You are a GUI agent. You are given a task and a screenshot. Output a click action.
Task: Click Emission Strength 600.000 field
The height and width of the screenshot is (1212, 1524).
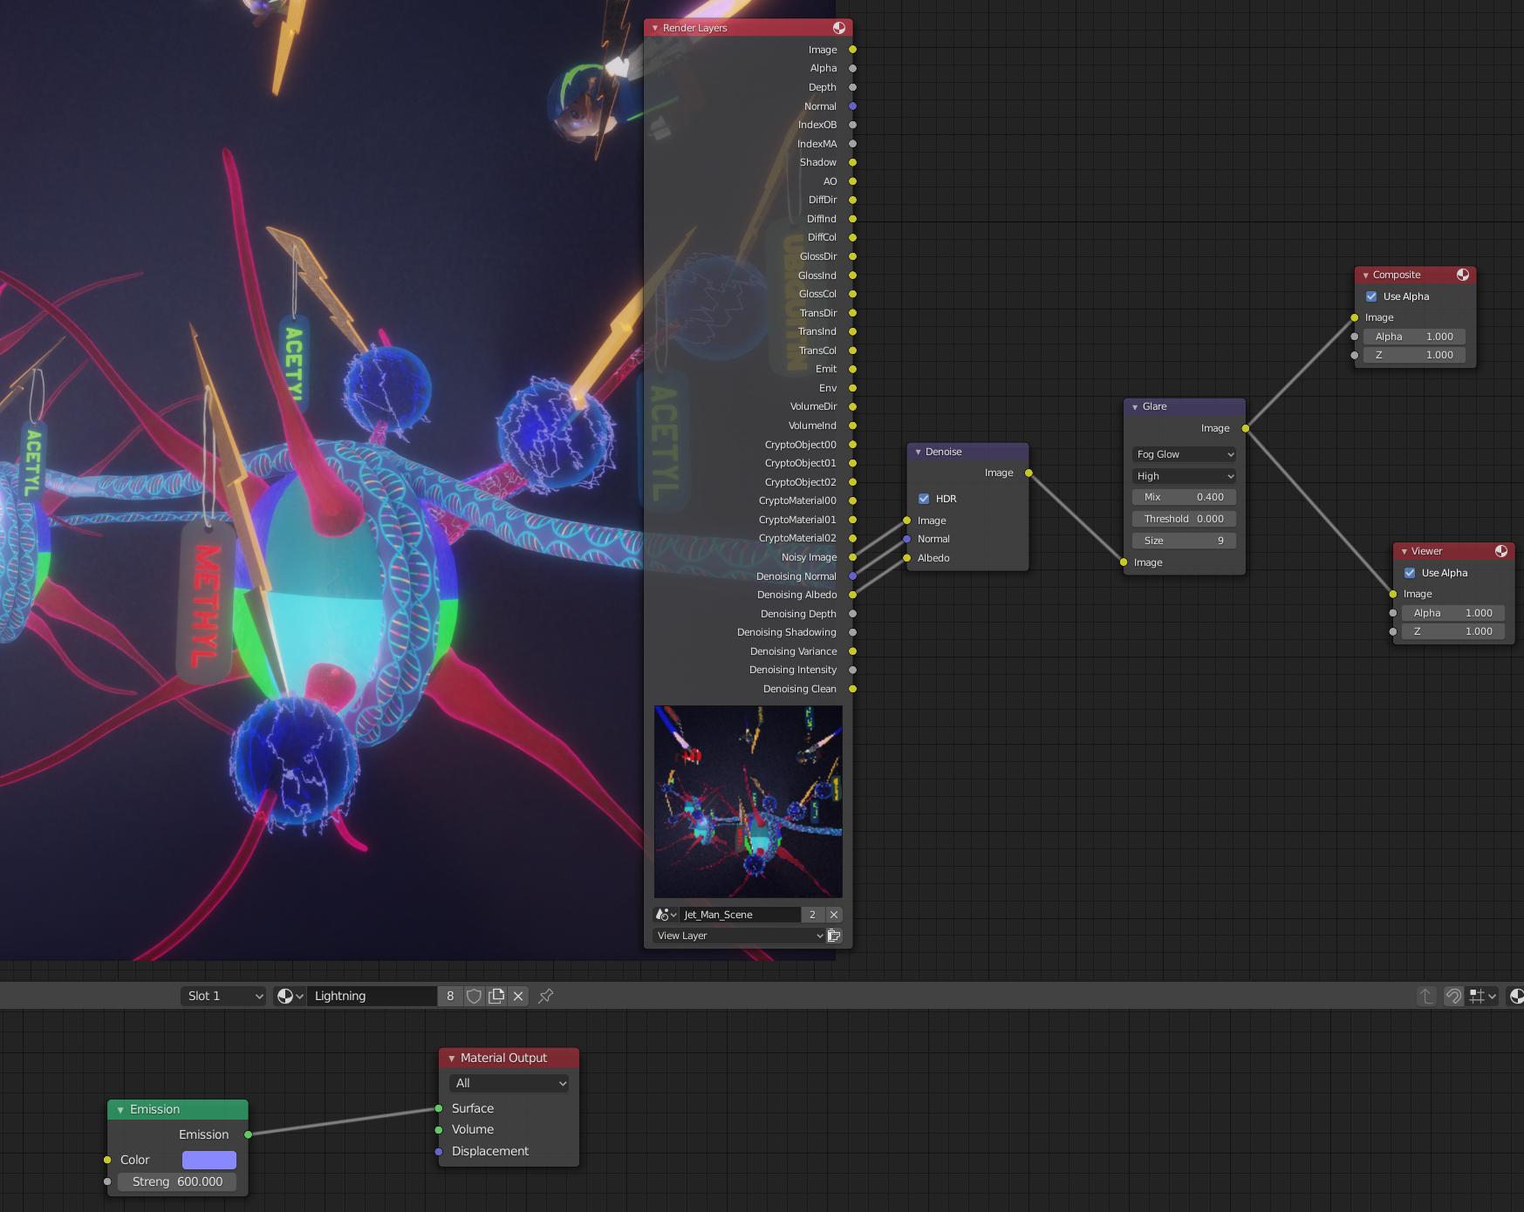click(x=177, y=1181)
